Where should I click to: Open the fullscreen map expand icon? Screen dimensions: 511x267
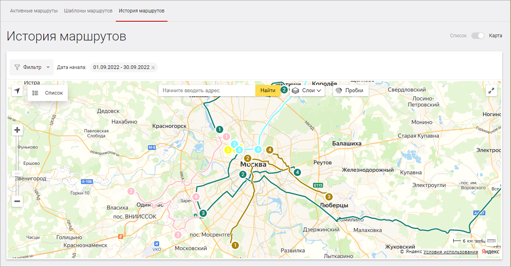click(491, 91)
